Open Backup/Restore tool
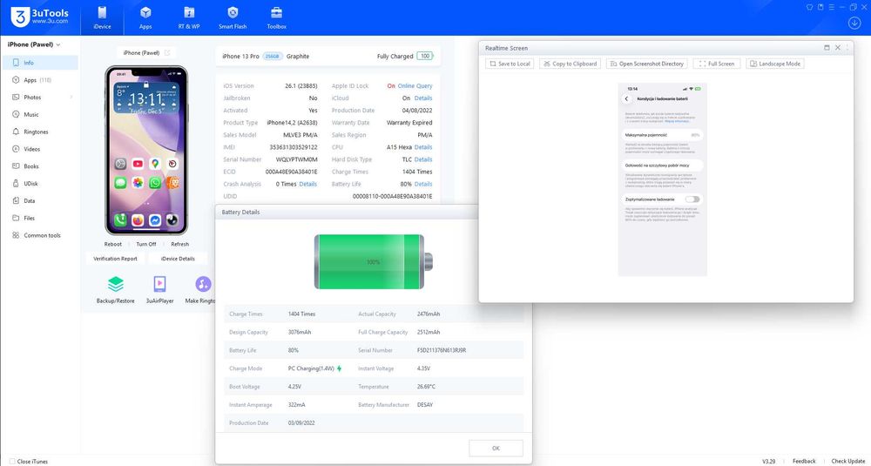Image resolution: width=871 pixels, height=466 pixels. click(x=116, y=290)
